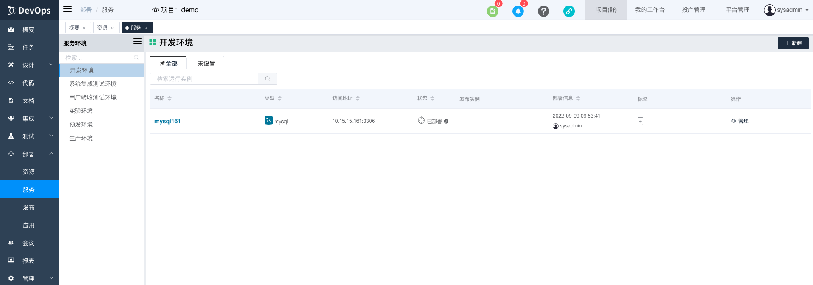Screen dimensions: 813x285
Task: Click the add tag plus icon for mysql161
Action: pos(640,121)
